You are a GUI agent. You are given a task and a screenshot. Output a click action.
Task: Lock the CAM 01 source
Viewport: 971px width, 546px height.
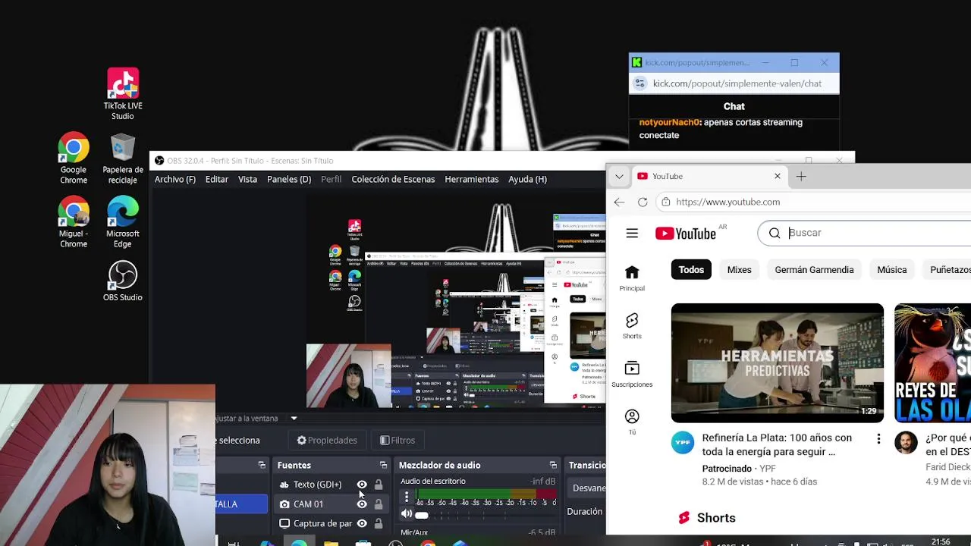tap(379, 504)
